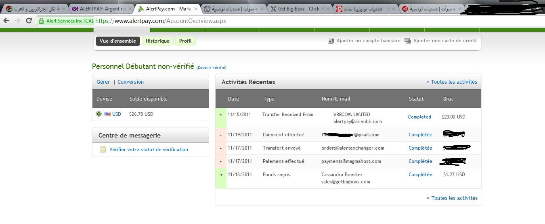
Task: Click Transfer Received From type text
Action: coord(287,115)
